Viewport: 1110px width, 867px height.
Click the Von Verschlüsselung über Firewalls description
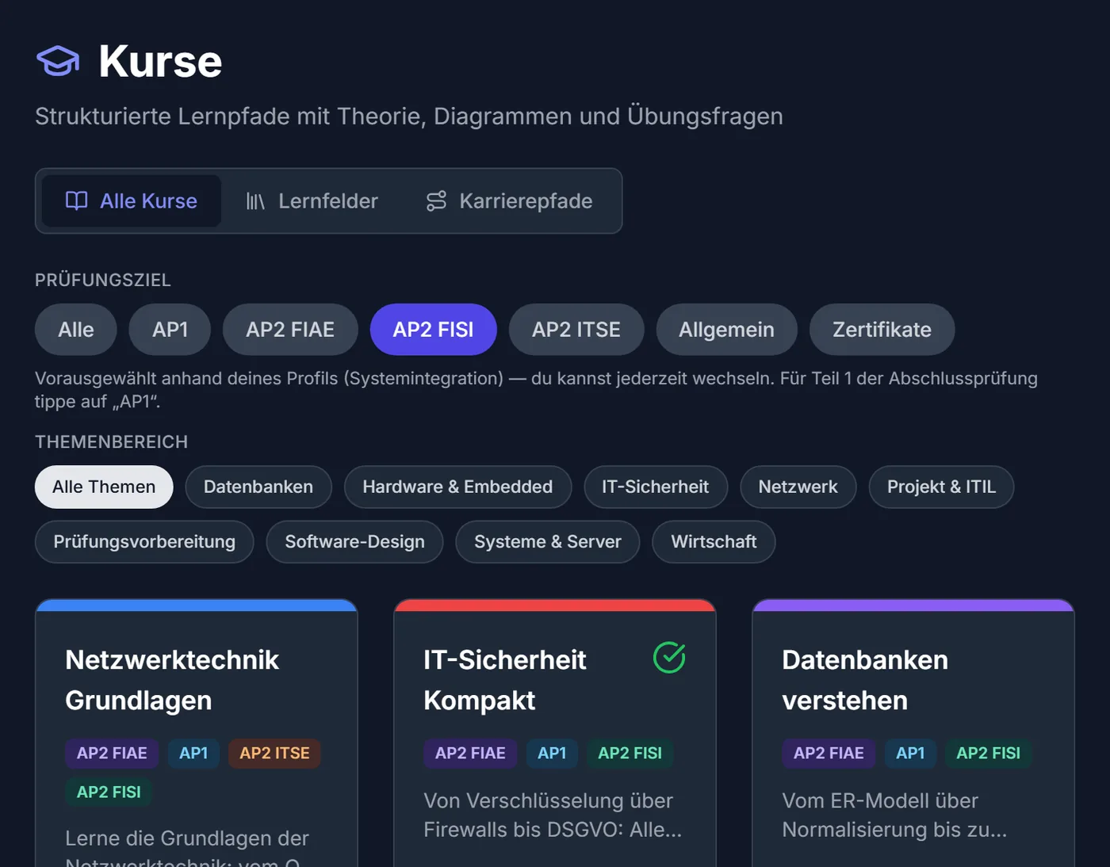(553, 815)
